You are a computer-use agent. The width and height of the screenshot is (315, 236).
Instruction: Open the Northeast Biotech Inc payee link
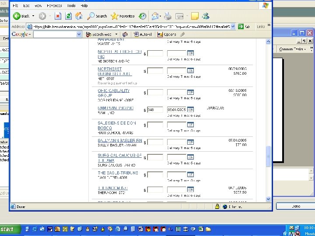[119, 54]
